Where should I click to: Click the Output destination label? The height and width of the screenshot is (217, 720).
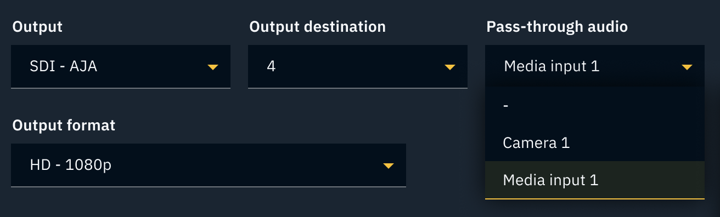coord(317,27)
